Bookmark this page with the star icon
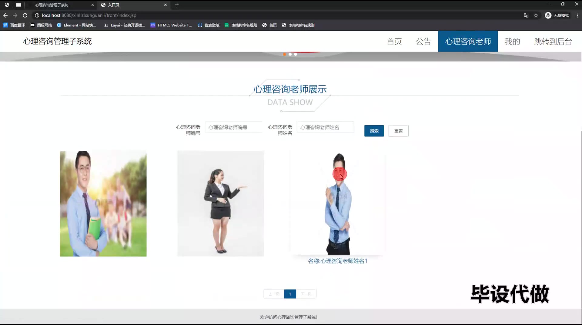 (x=536, y=15)
